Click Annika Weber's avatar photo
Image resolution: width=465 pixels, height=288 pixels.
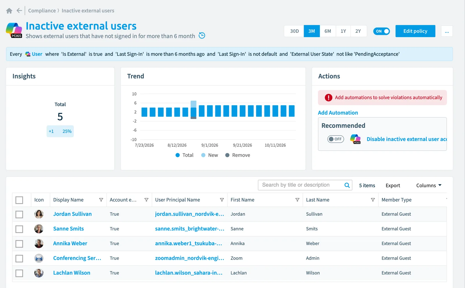39,244
